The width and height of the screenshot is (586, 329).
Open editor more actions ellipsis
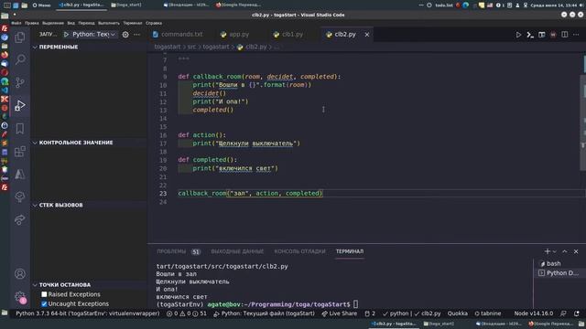coord(576,35)
